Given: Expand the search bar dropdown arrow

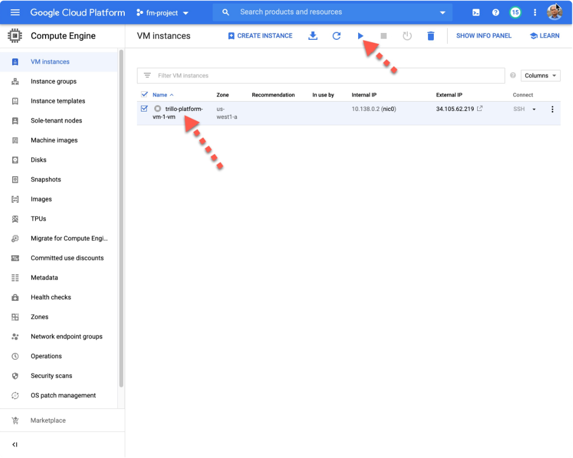Looking at the screenshot, I should click(442, 13).
